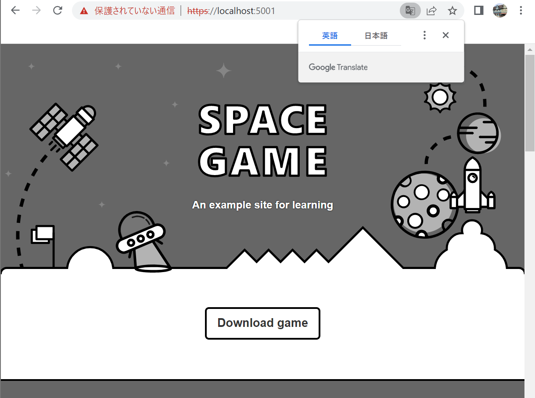535x398 pixels.
Task: Click the Google Translate logo text
Action: [338, 67]
